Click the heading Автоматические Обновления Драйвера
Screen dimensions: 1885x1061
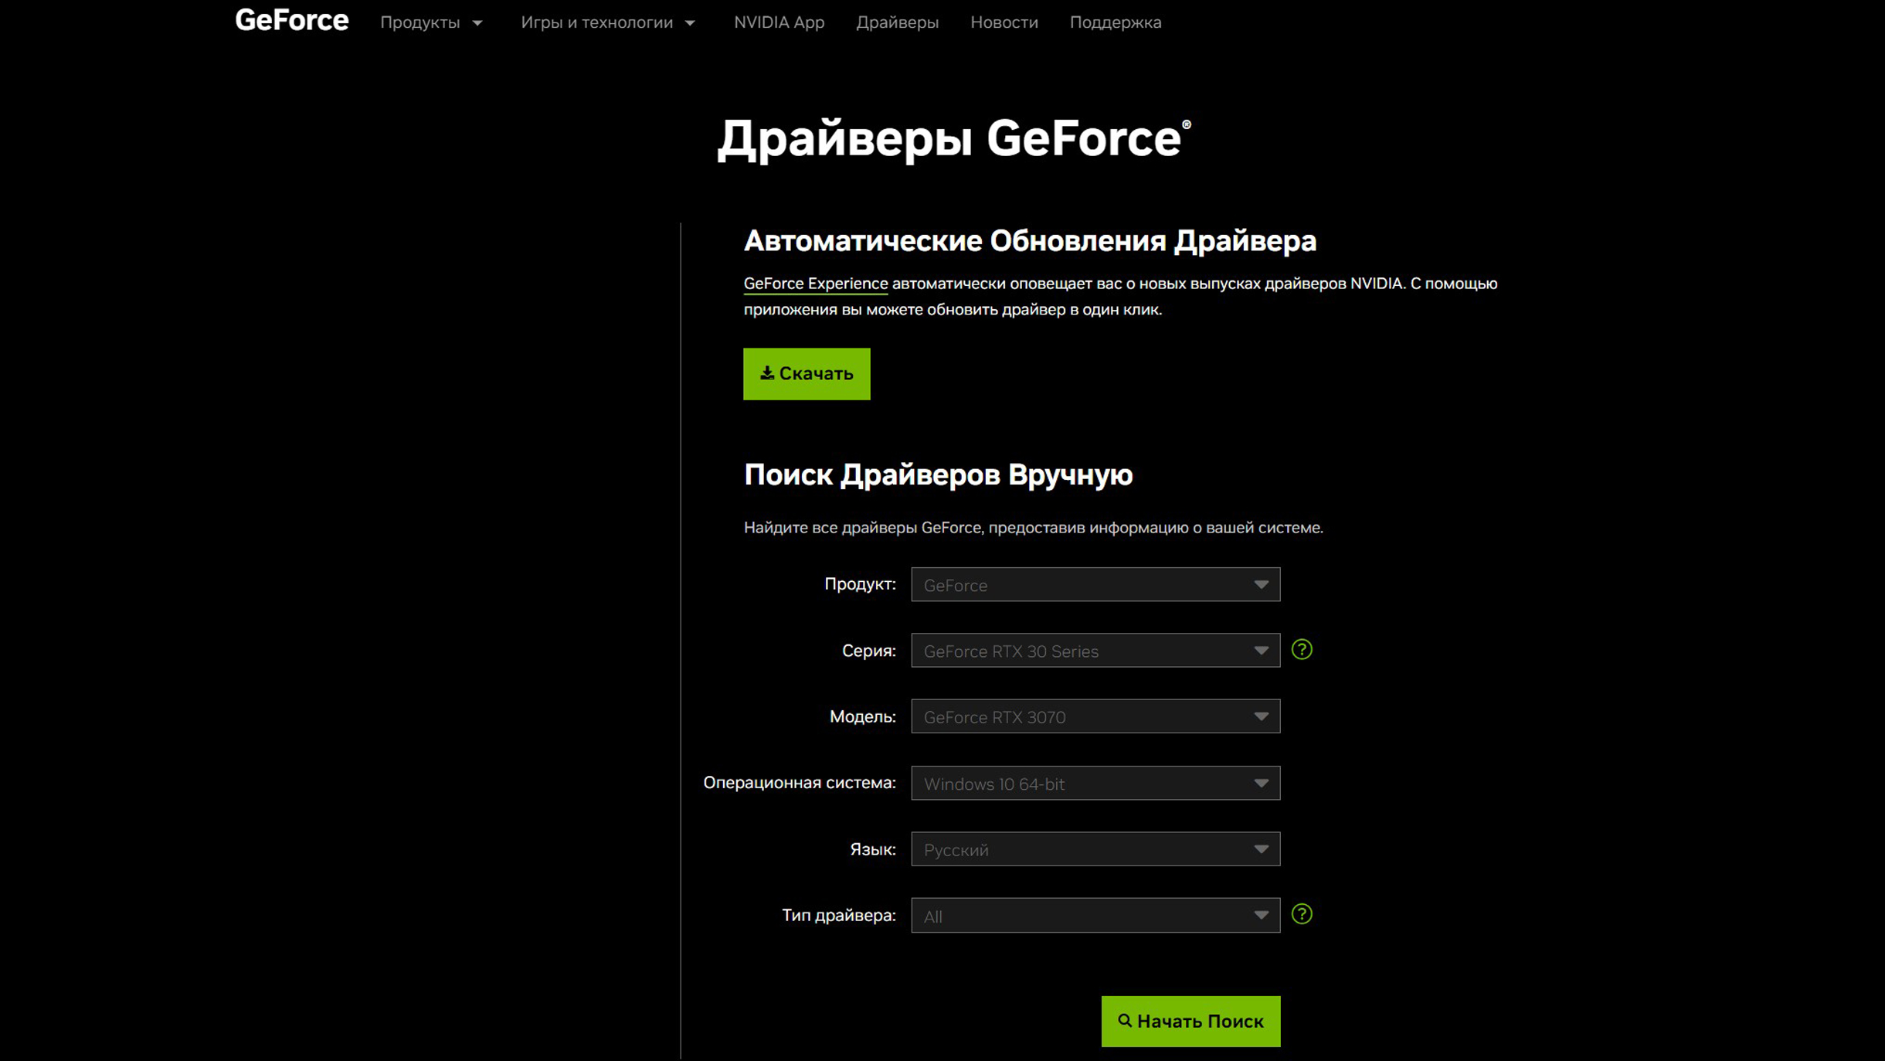pos(1030,241)
